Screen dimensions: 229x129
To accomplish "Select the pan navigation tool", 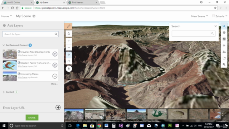I will pos(69,55).
